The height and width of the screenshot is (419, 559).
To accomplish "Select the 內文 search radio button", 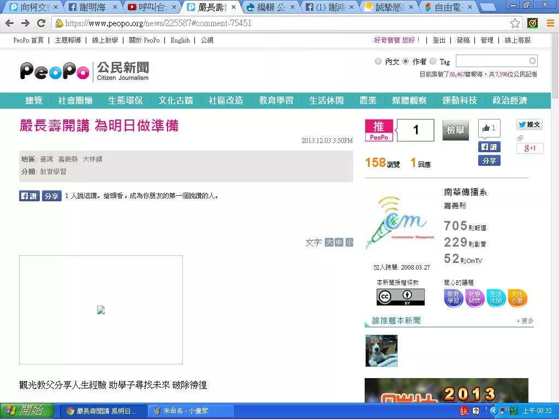I will point(378,61).
